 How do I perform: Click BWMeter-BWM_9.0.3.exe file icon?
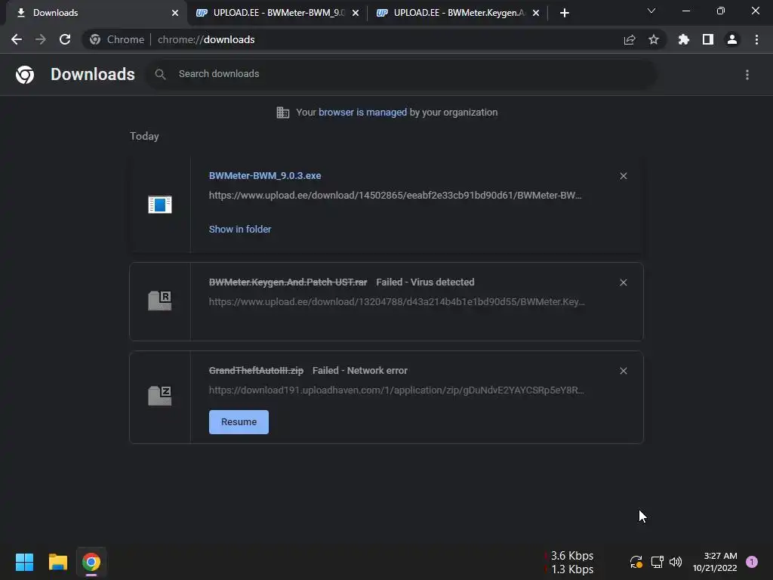160,204
